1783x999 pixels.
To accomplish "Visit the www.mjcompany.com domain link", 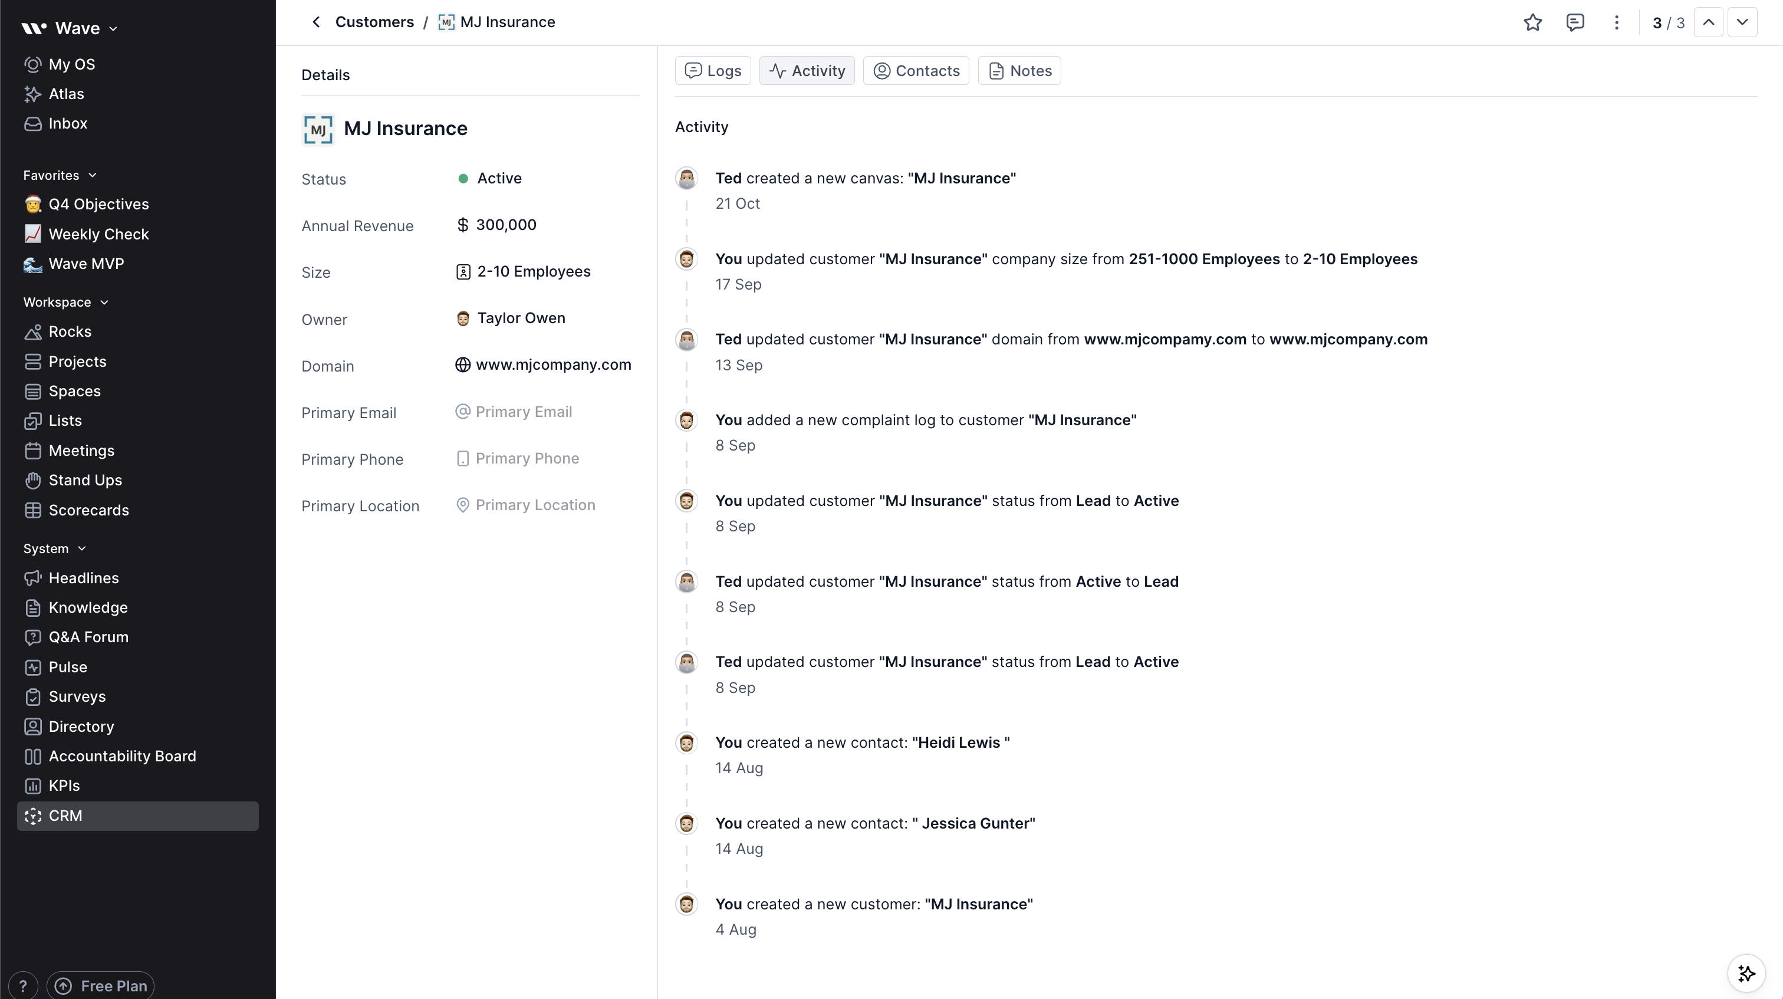I will [x=553, y=365].
